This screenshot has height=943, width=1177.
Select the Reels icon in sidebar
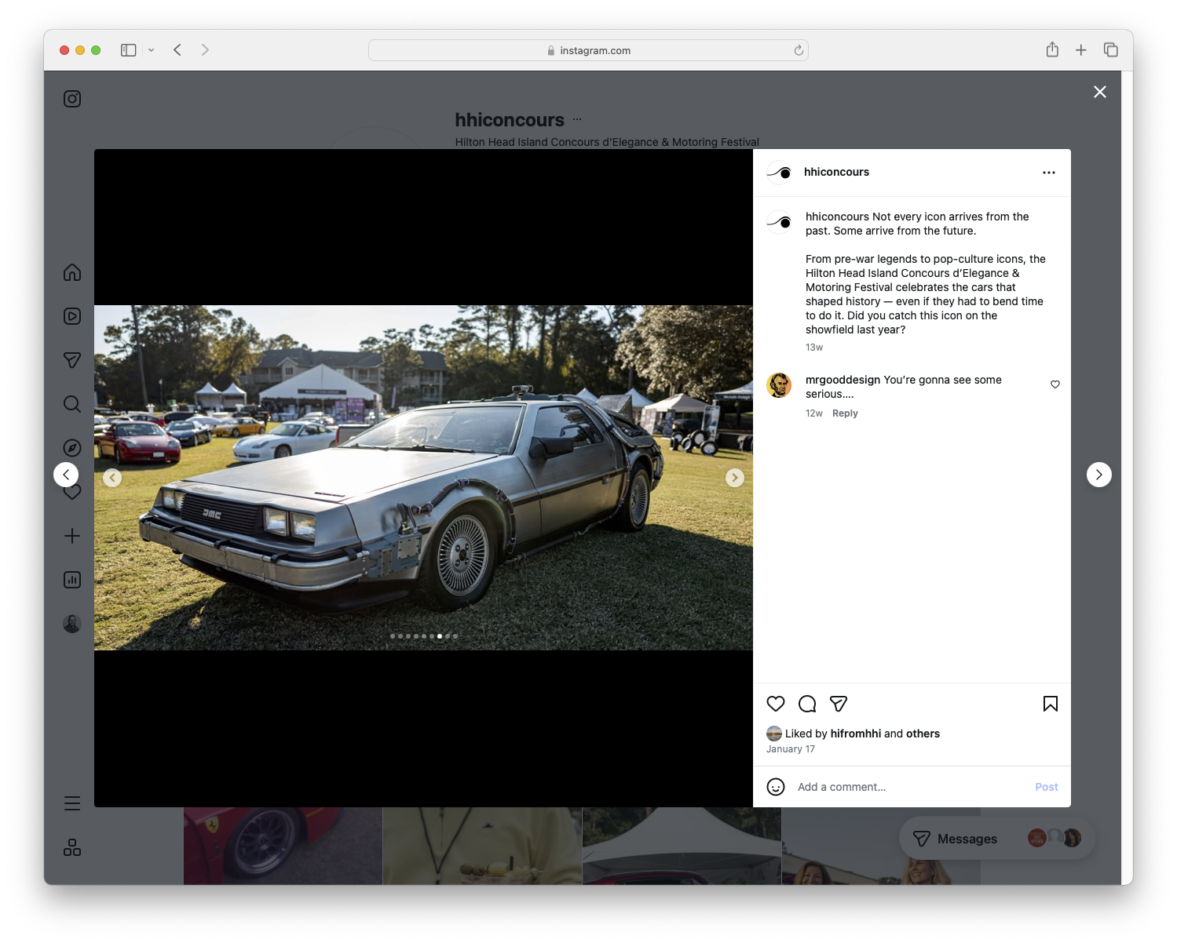71,316
